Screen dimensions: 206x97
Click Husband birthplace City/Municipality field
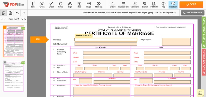pos(83,75)
